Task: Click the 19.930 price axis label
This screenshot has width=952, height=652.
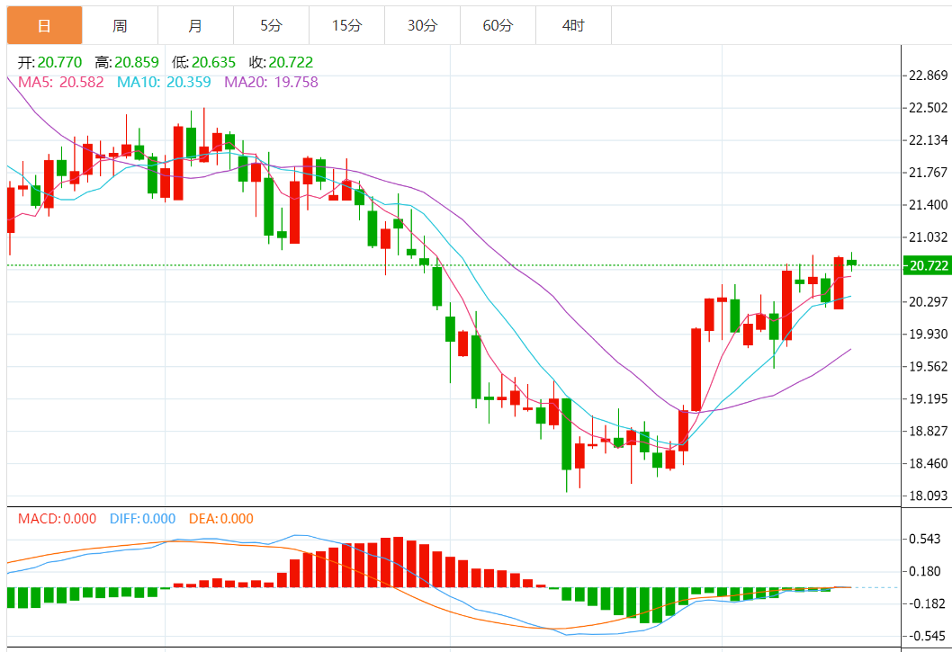Action: [928, 334]
